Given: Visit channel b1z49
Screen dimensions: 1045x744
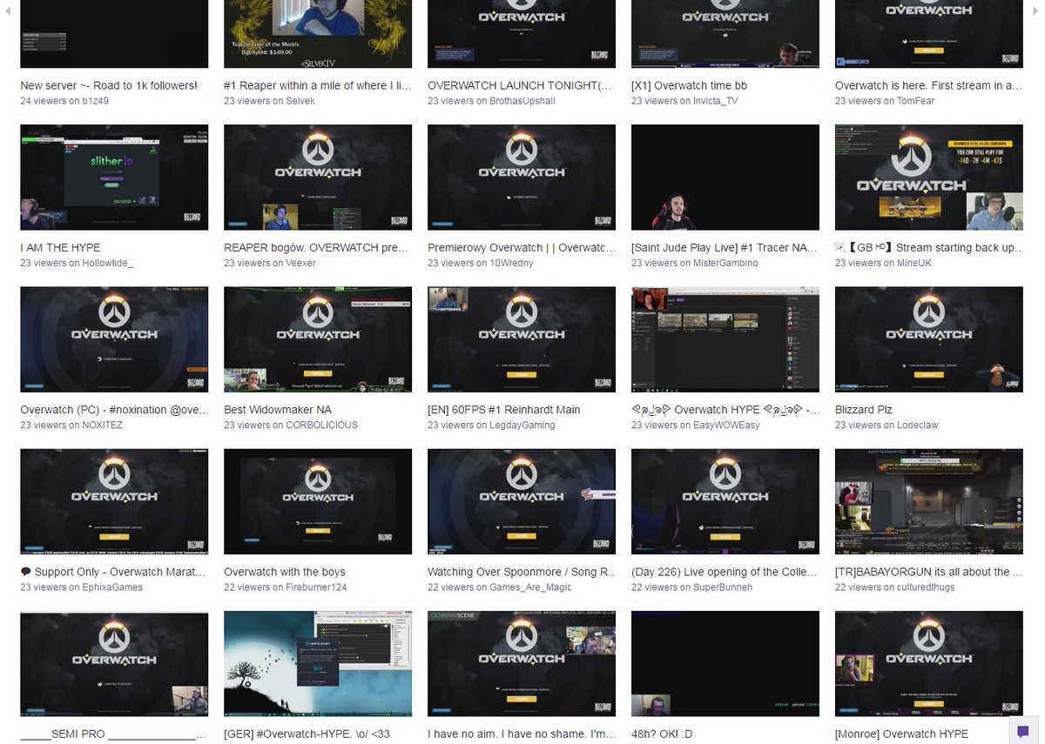Looking at the screenshot, I should point(97,101).
